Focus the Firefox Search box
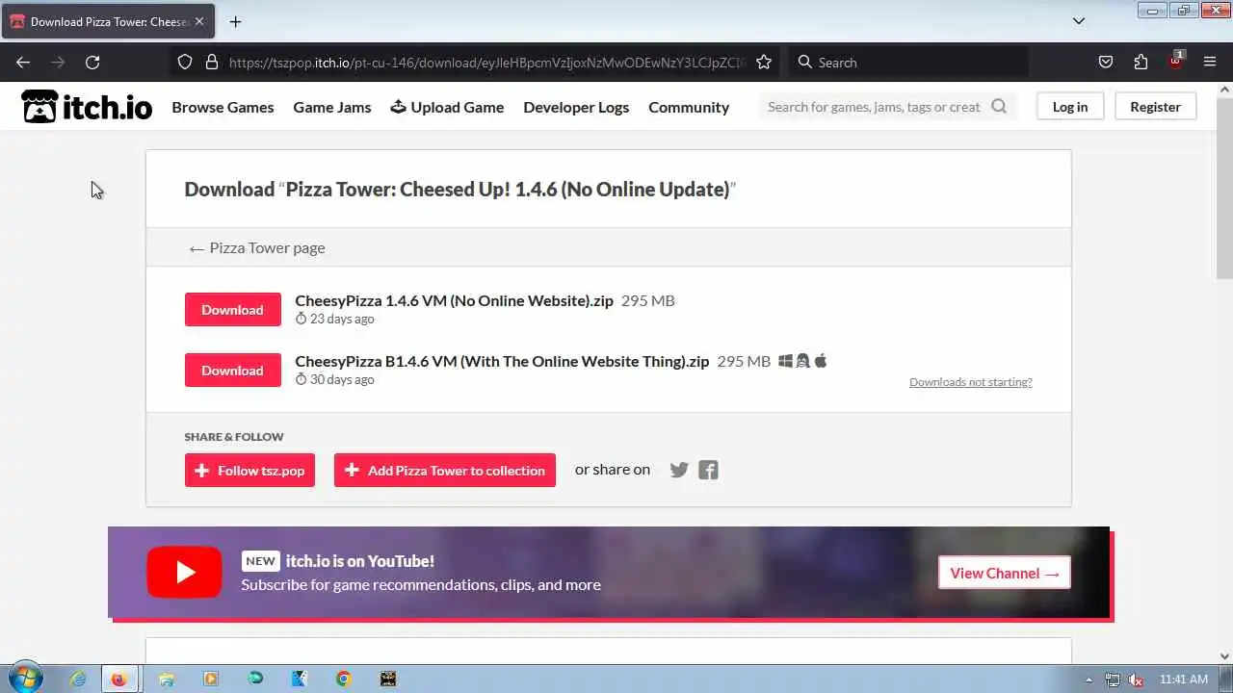This screenshot has width=1233, height=693. pos(908,63)
